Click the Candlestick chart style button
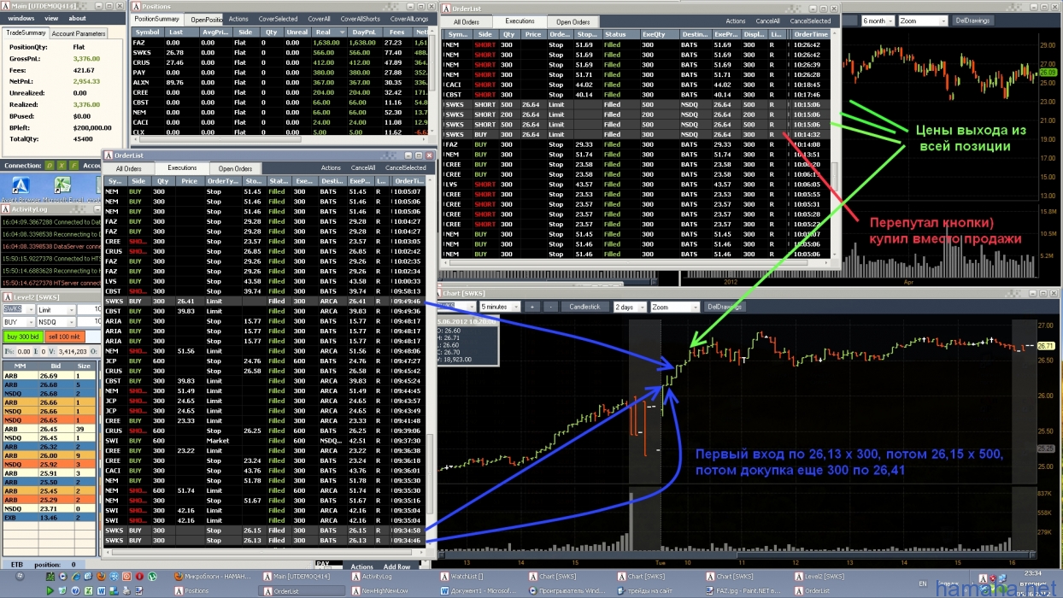Screen dimensions: 1063x598 (x=584, y=306)
